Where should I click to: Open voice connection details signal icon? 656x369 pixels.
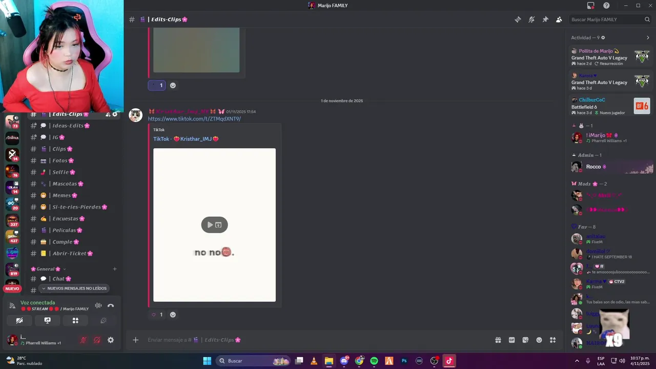pyautogui.click(x=12, y=305)
